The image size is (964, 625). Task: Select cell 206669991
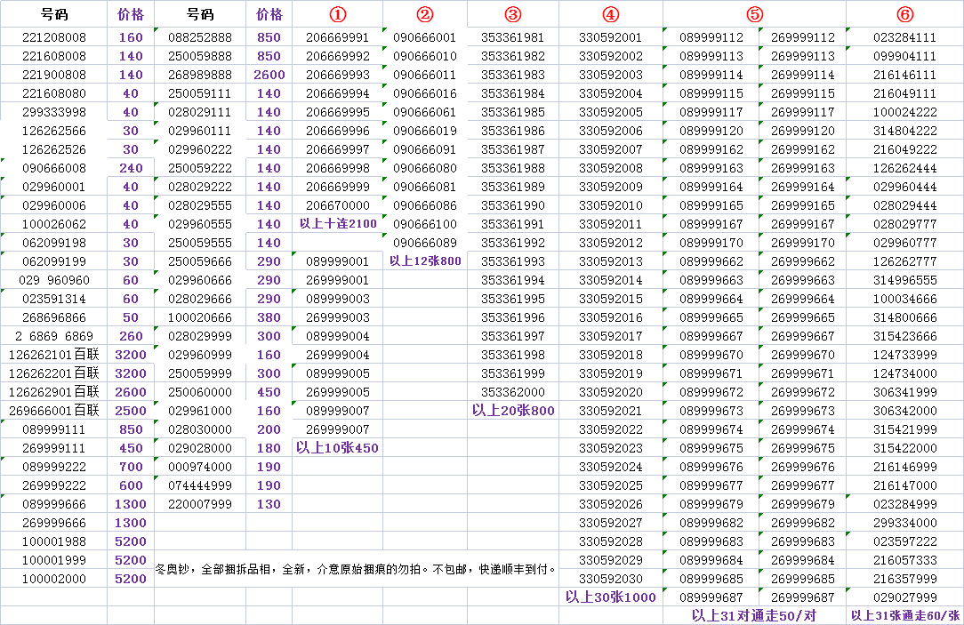338,37
